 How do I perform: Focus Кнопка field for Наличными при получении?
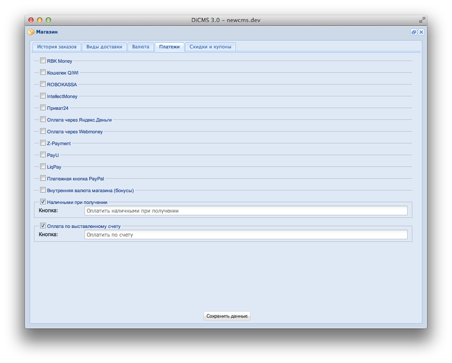pos(246,210)
